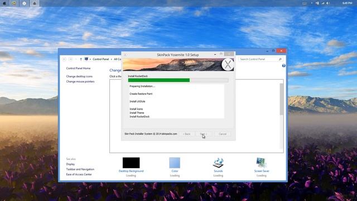This screenshot has width=357, height=201.
Task: Open the Sounds music notes icon
Action: (218, 162)
